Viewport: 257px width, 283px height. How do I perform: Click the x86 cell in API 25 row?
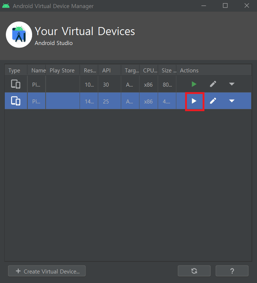149,101
